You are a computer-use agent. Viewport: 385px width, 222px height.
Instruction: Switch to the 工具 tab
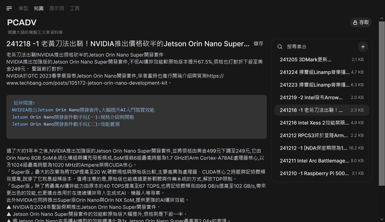75,8
